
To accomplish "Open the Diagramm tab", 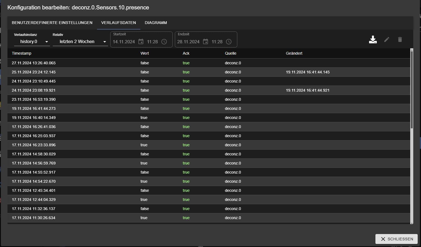I will [156, 23].
